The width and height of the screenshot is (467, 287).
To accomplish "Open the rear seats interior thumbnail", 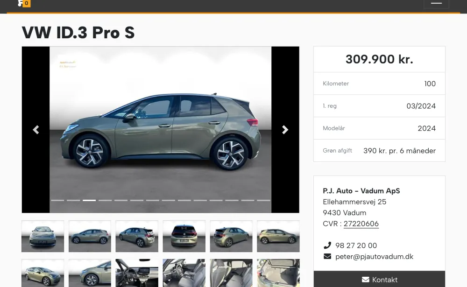I will 231,273.
